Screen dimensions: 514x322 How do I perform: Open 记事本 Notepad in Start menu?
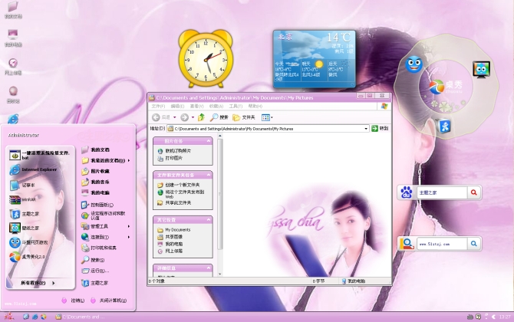pyautogui.click(x=23, y=185)
